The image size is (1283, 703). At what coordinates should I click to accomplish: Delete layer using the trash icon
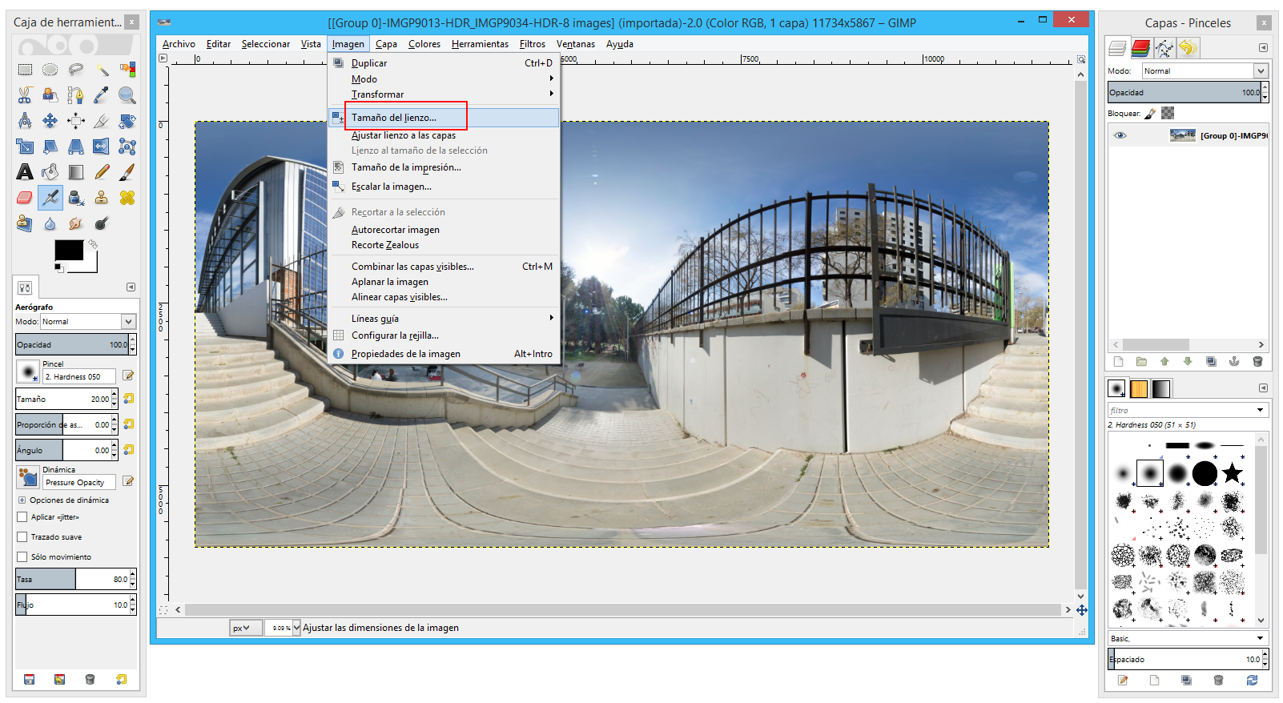pos(1257,362)
